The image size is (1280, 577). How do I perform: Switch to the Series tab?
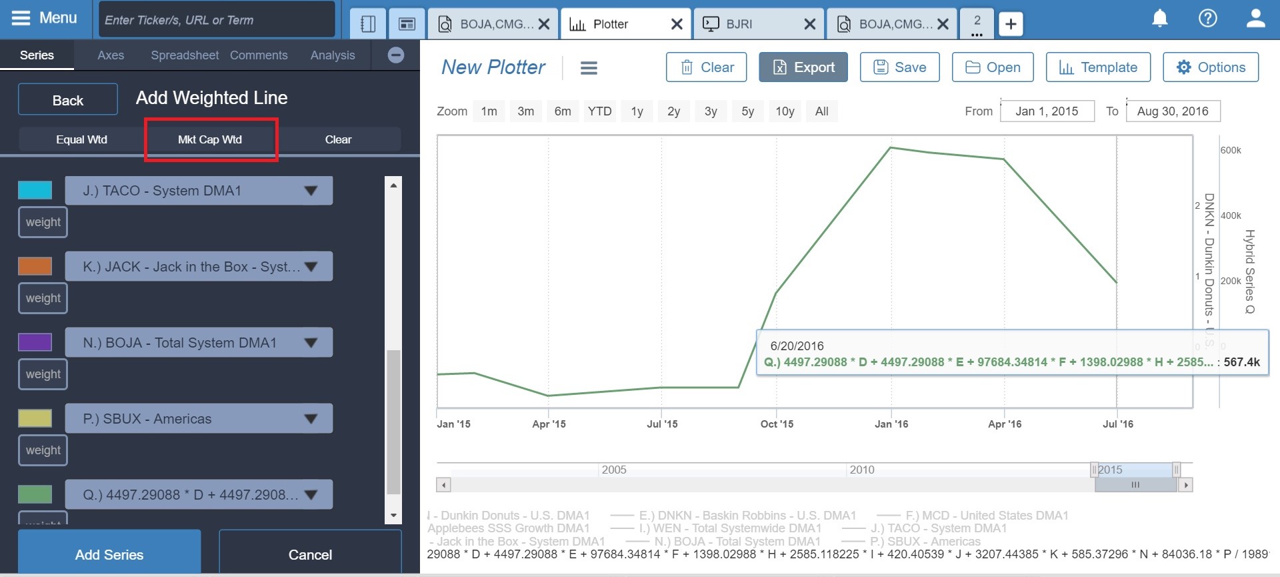pos(37,55)
